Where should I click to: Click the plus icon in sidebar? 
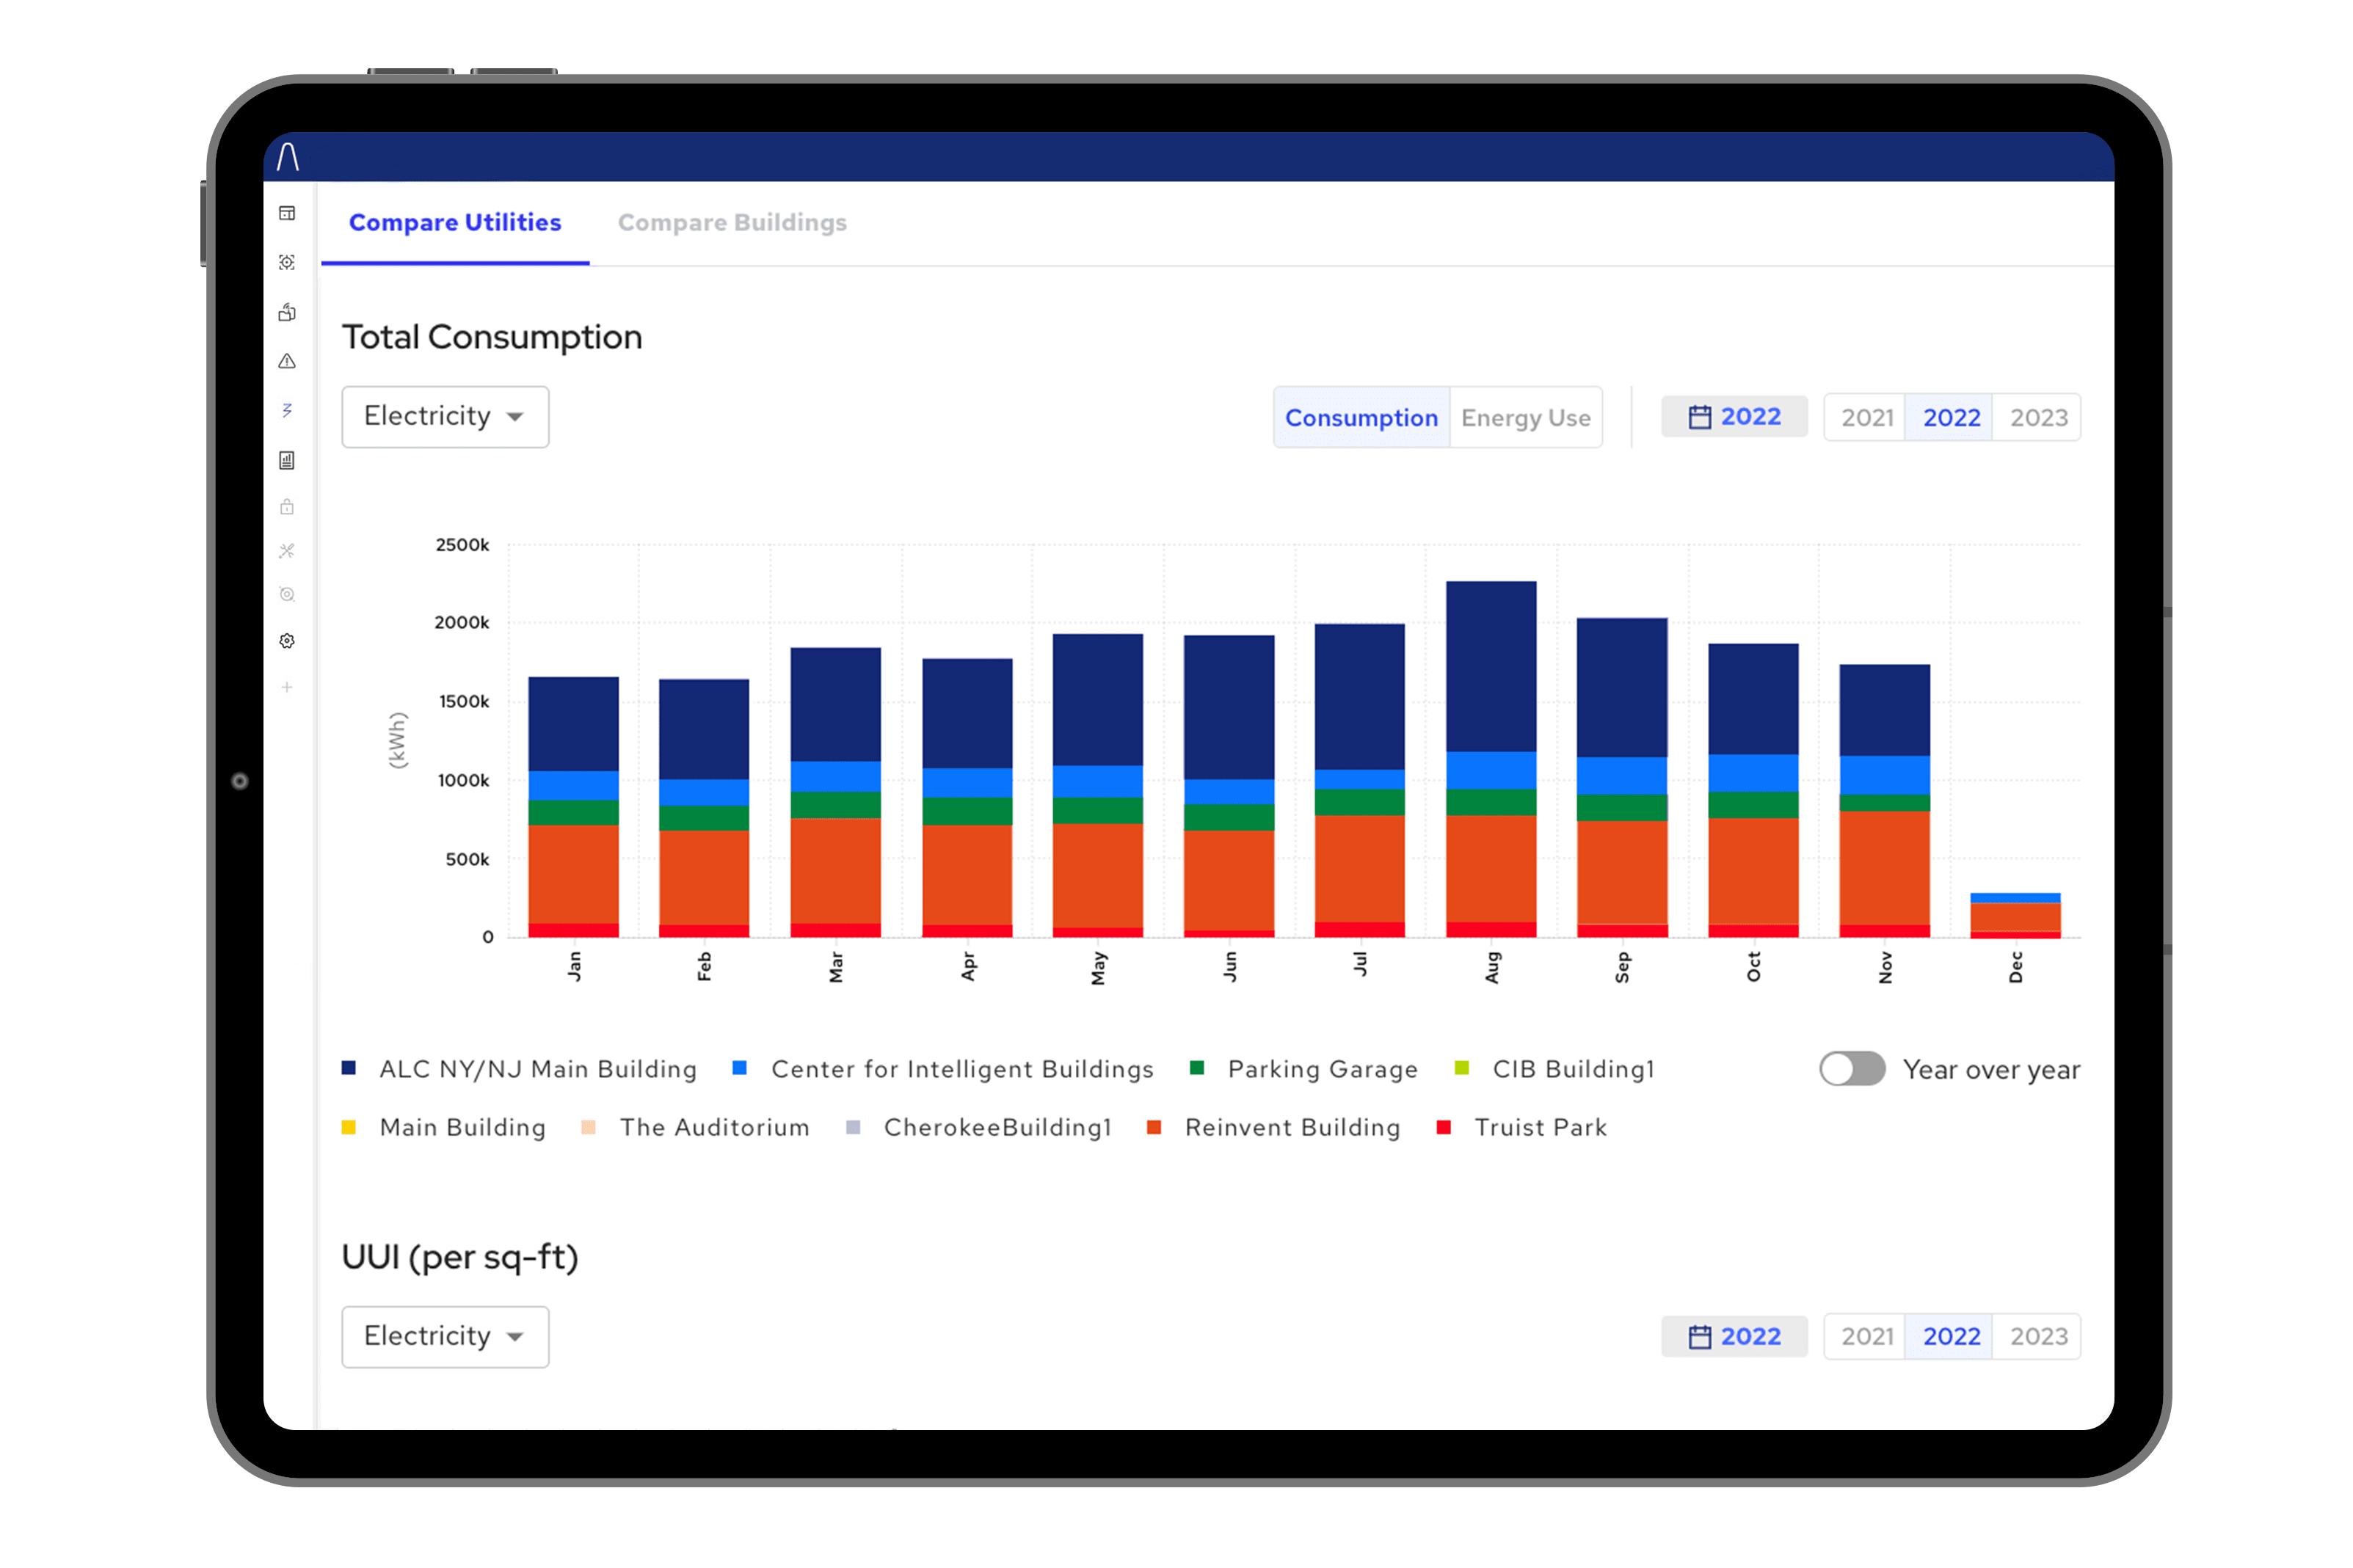pyautogui.click(x=287, y=687)
